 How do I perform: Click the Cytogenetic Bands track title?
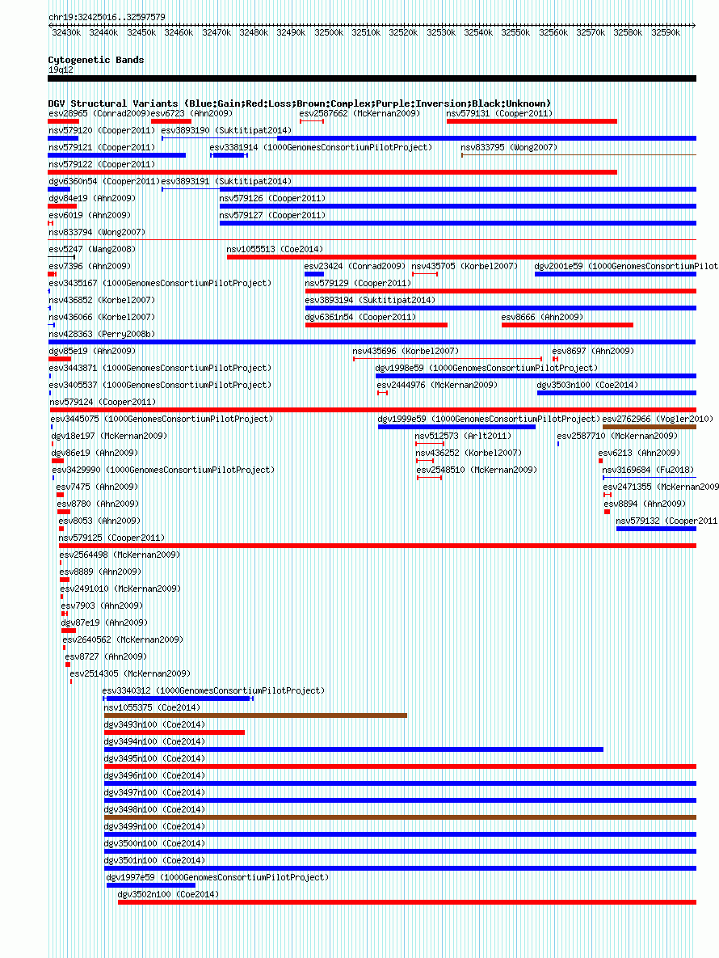96,60
